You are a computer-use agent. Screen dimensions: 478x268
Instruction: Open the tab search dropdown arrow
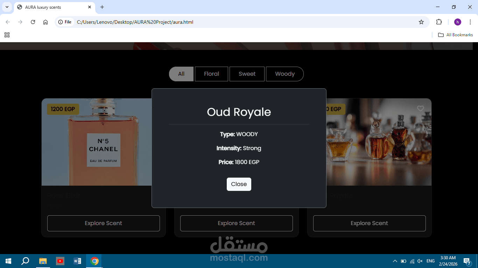coord(7,7)
